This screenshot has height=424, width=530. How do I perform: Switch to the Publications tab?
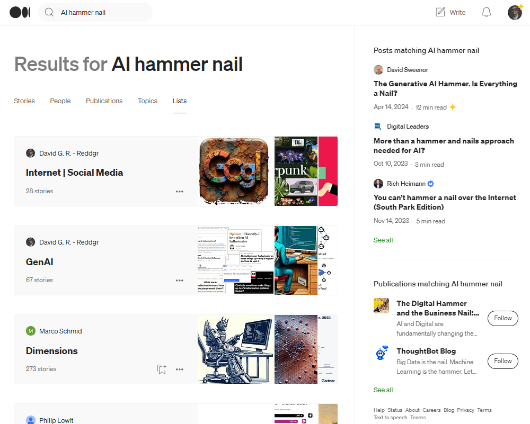(x=104, y=101)
